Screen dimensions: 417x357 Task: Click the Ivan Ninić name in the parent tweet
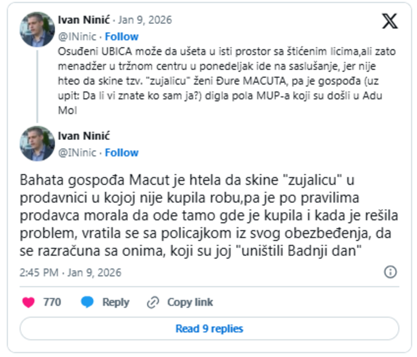[84, 20]
